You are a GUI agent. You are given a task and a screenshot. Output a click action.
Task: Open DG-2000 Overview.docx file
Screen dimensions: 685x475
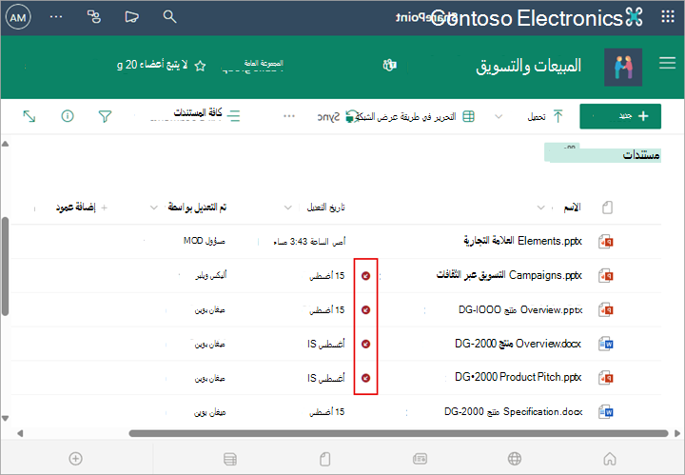click(519, 344)
